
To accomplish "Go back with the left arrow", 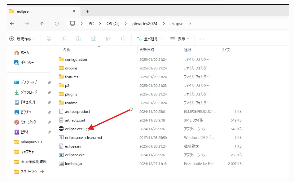I will pyautogui.click(x=12, y=24).
